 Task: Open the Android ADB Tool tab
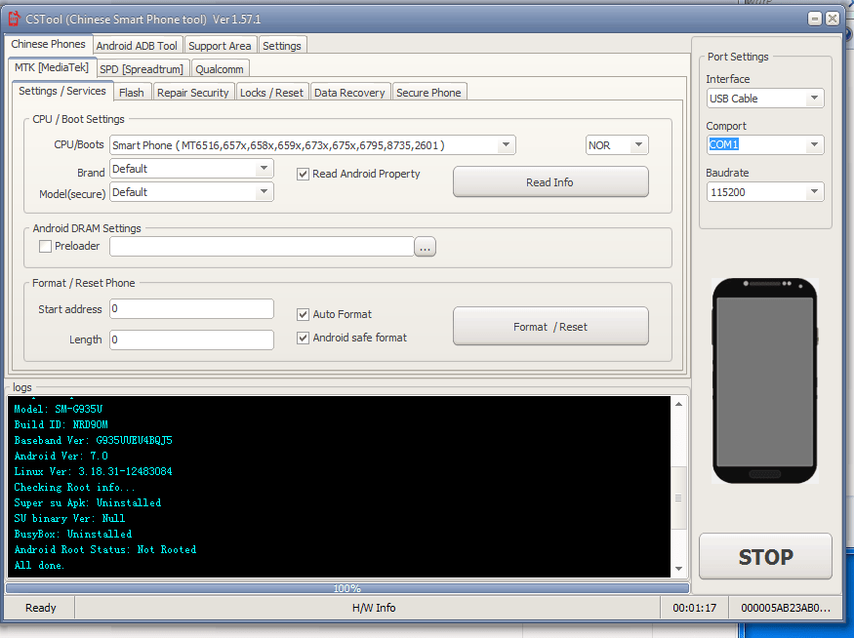[x=137, y=46]
